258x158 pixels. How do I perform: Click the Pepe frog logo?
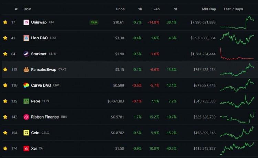26,101
